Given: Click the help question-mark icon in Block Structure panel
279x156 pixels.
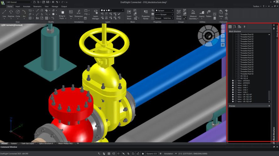Looking at the screenshot, I should [x=244, y=27].
